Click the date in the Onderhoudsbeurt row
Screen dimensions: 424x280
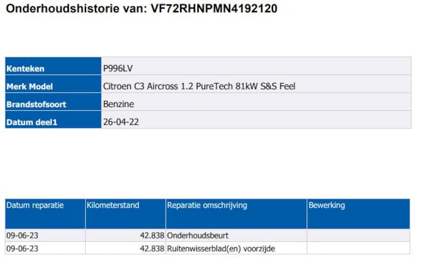click(x=22, y=235)
